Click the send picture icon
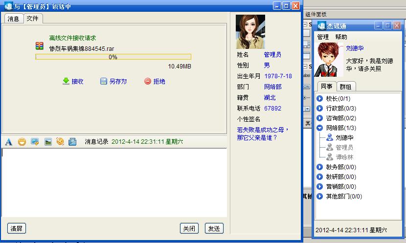The height and width of the screenshot is (243, 406). click(48, 142)
